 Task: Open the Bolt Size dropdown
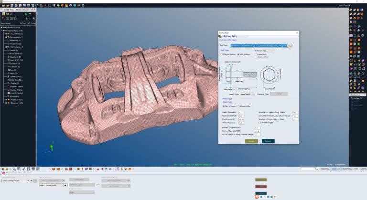[269, 51]
